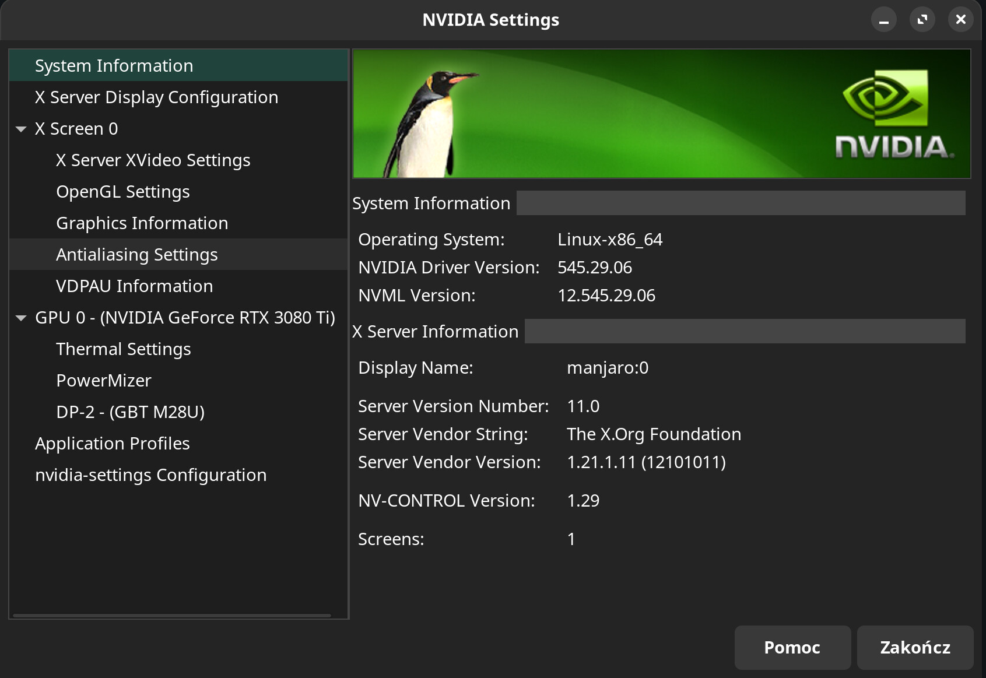The image size is (986, 678).
Task: Click the Pomoc help button
Action: click(792, 648)
